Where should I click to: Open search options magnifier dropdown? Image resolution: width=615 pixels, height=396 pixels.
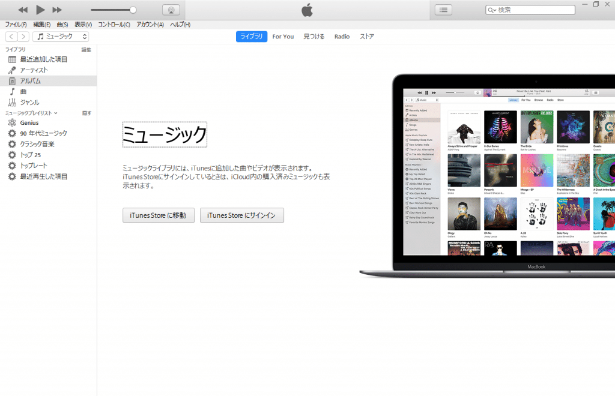[x=492, y=10]
